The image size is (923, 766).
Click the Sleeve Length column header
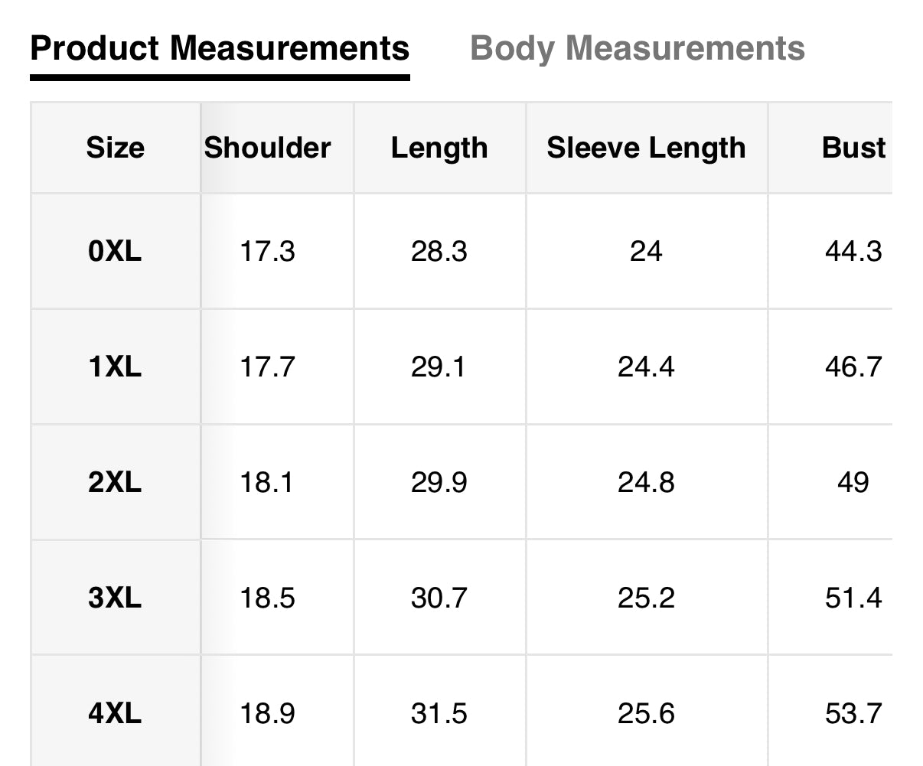click(646, 148)
